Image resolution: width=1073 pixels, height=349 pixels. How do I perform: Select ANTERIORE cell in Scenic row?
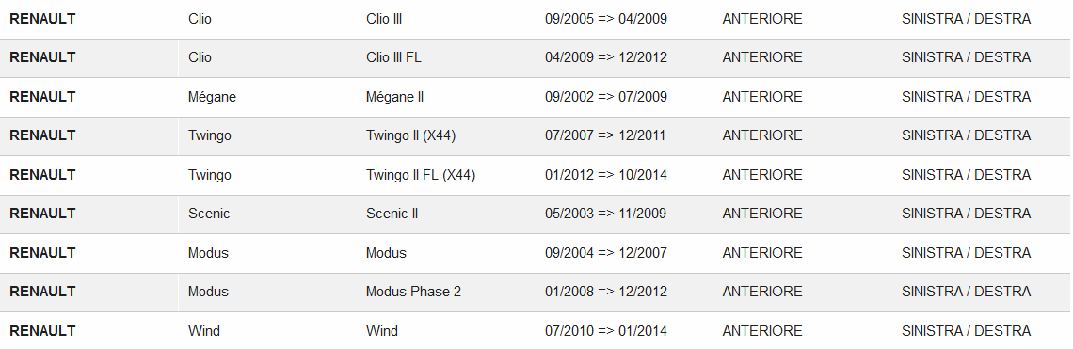point(762,214)
